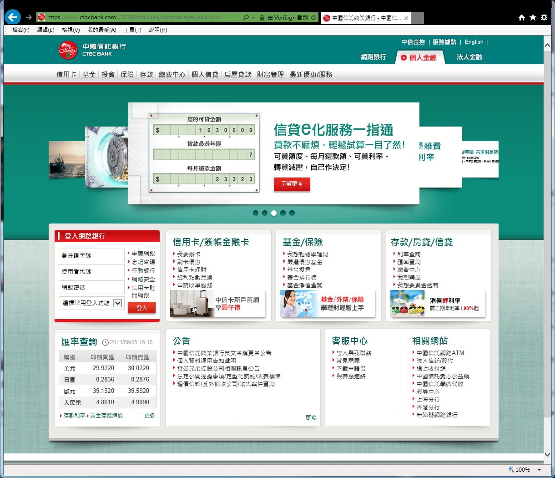
Task: Open the 檔案(F) menu
Action: 21,30
